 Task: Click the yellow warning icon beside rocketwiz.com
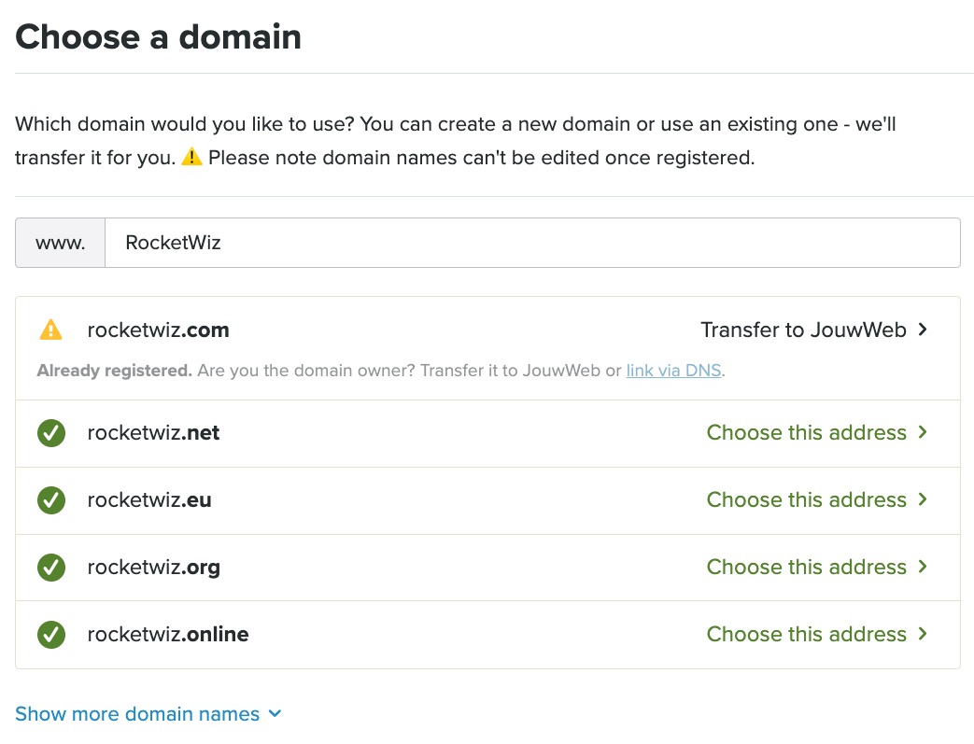click(x=50, y=330)
